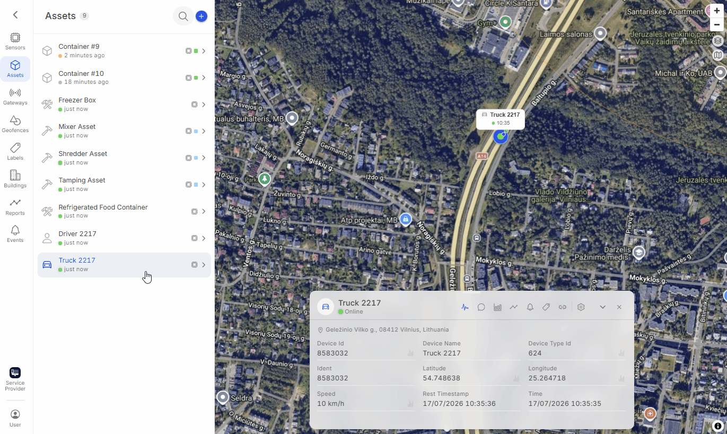Screen dimensions: 727x434
Task: Click the search assets magnifier icon
Action: pyautogui.click(x=183, y=16)
